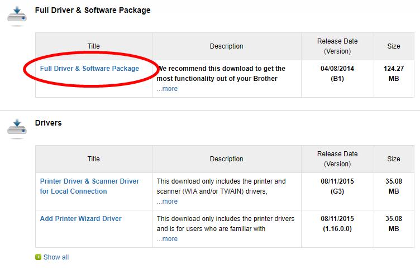Viewport: 420px width, 269px height.
Task: Click the download icon beside Full Driver & Software Package heading
Action: 17,16
